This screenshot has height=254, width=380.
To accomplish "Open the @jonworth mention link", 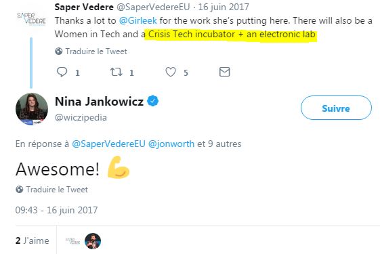I will coord(171,144).
